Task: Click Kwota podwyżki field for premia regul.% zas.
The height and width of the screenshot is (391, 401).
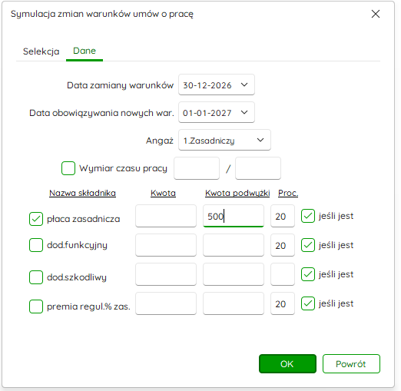Action: click(x=234, y=303)
